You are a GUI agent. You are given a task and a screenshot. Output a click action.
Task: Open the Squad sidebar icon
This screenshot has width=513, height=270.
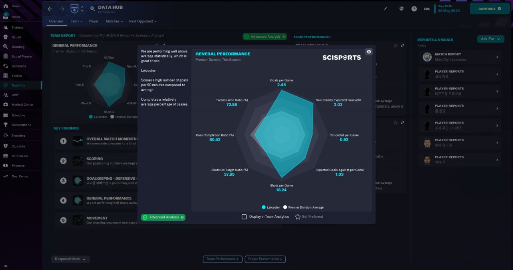6,37
